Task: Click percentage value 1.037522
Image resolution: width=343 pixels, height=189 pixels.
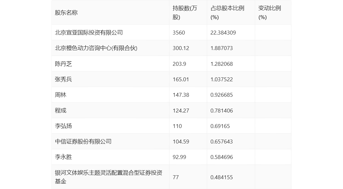Action: (x=222, y=79)
